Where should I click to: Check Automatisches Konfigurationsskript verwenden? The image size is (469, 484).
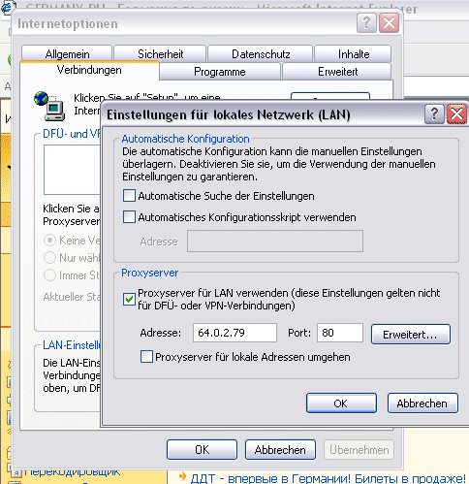[129, 217]
